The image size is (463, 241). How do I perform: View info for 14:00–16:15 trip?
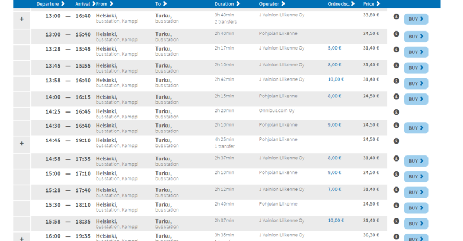[x=396, y=97]
